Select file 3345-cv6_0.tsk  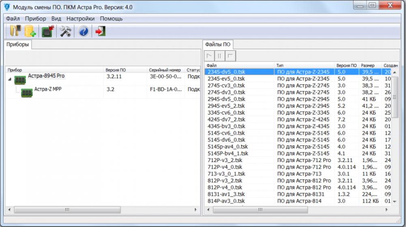click(x=226, y=112)
